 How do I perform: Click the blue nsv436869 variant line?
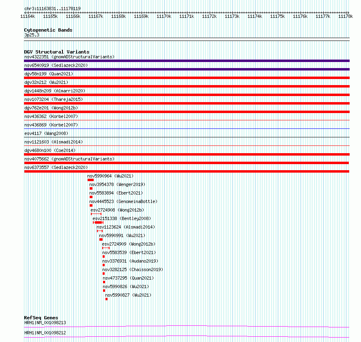click(187, 128)
